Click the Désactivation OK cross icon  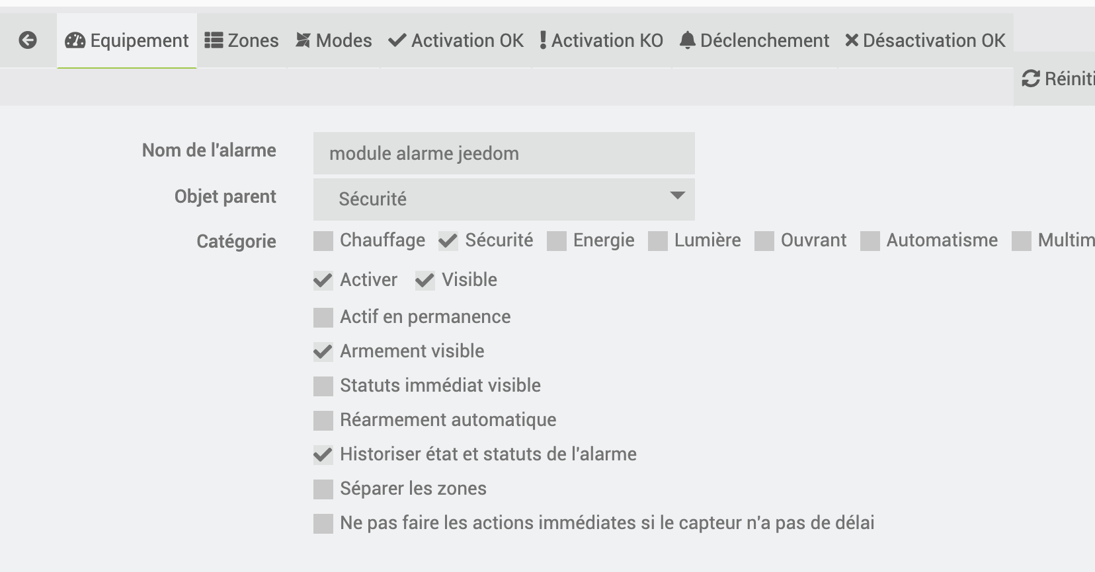point(852,40)
